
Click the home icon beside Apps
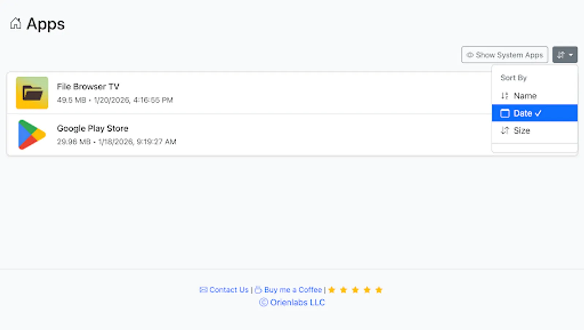[15, 23]
